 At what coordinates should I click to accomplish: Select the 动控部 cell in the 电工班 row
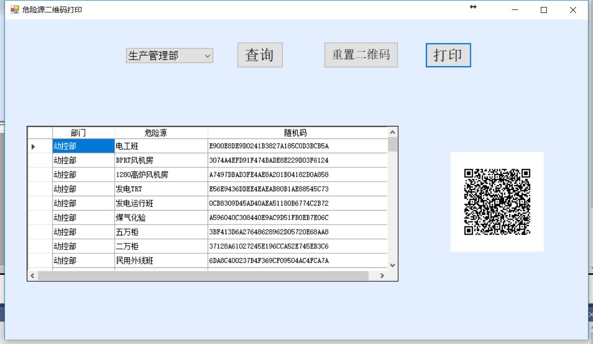[83, 146]
